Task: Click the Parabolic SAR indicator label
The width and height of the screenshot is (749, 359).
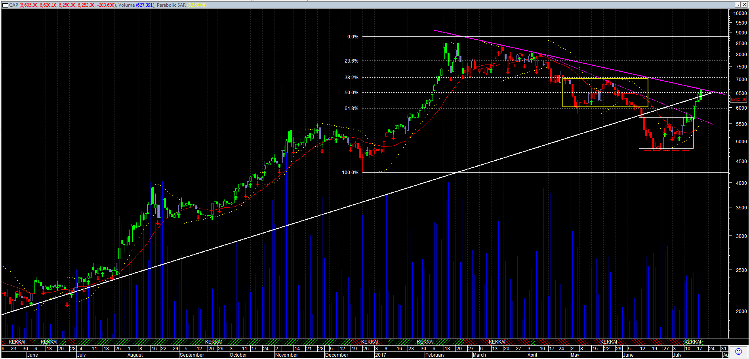Action: point(171,5)
